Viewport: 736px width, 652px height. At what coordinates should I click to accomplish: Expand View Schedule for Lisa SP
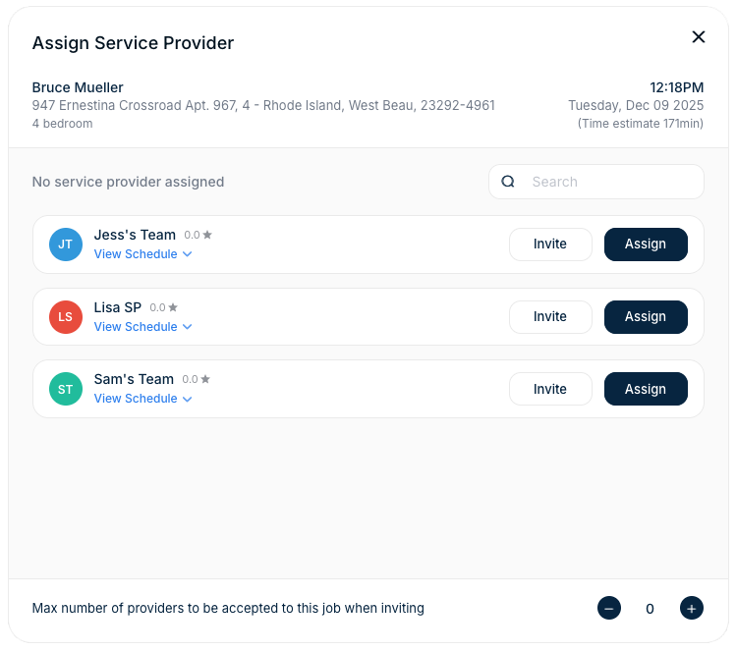click(x=142, y=327)
